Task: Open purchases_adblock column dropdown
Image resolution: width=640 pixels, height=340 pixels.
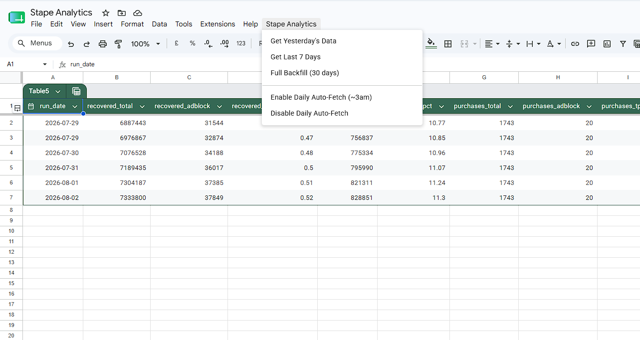Action: coord(589,106)
